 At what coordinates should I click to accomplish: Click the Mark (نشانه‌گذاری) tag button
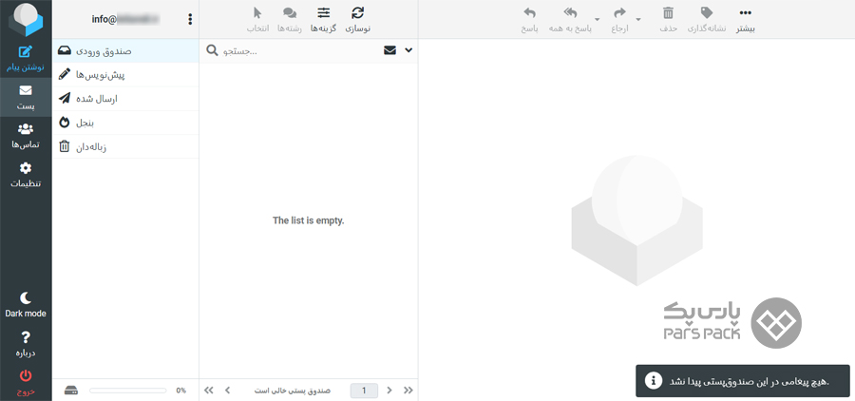[x=706, y=20]
